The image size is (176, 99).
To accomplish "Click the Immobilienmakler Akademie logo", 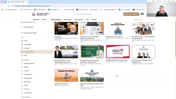I will (x=40, y=14).
